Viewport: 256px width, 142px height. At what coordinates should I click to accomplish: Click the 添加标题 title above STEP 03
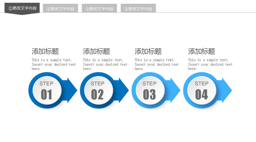(x=148, y=51)
